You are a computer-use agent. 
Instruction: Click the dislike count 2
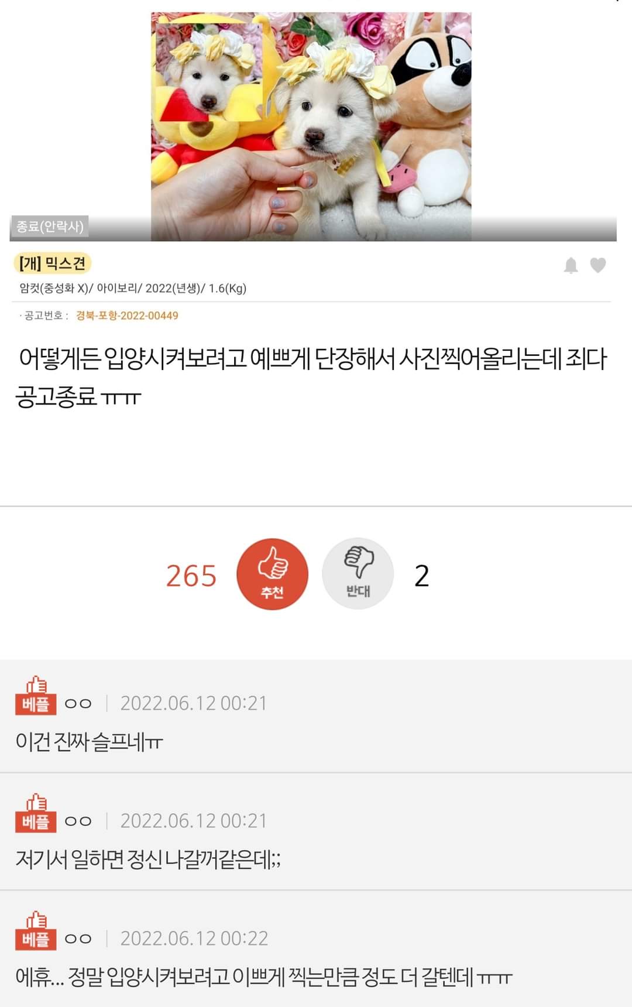click(x=422, y=576)
